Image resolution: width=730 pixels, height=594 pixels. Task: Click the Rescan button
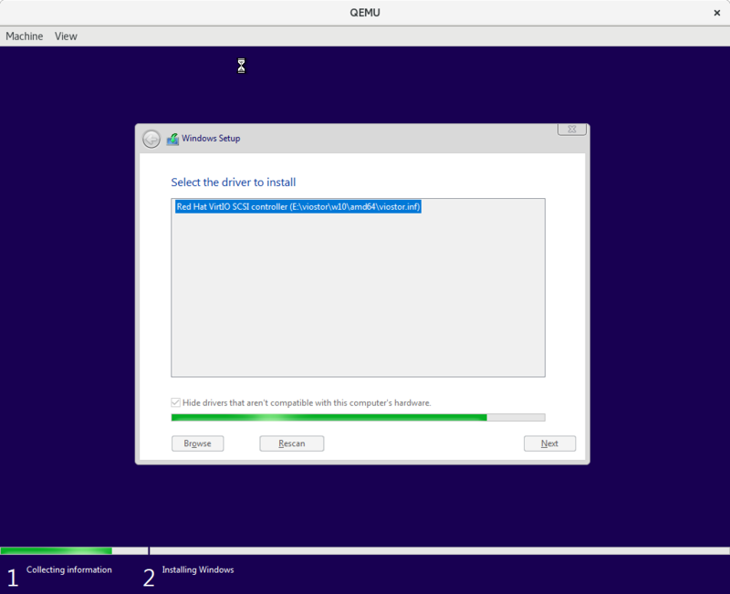coord(292,443)
